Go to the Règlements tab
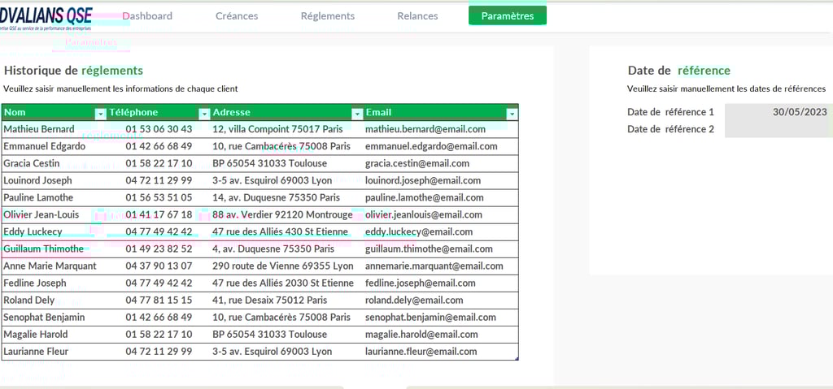 (327, 16)
